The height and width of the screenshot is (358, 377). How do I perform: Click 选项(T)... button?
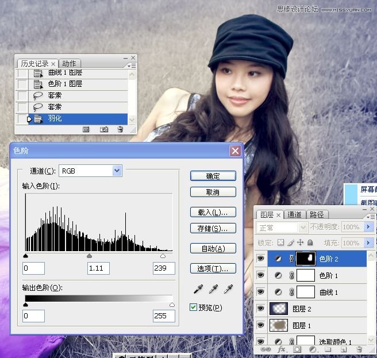213,268
